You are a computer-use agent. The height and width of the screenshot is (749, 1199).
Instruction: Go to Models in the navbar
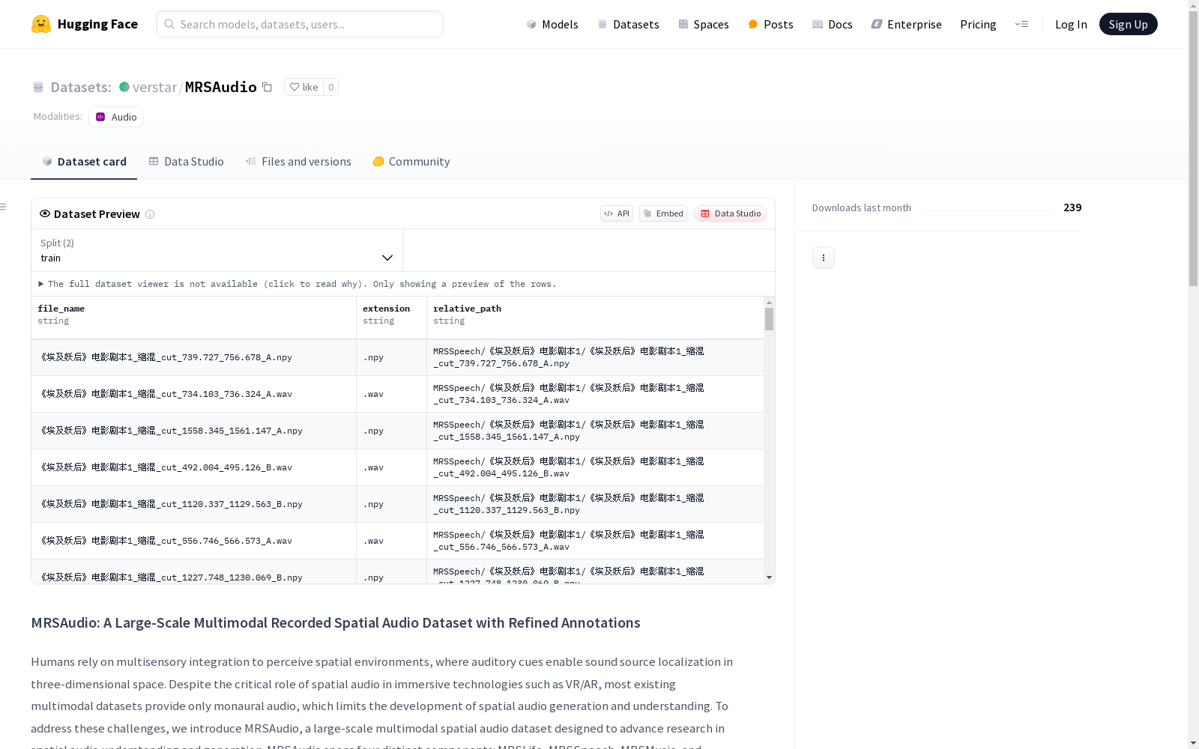point(552,24)
